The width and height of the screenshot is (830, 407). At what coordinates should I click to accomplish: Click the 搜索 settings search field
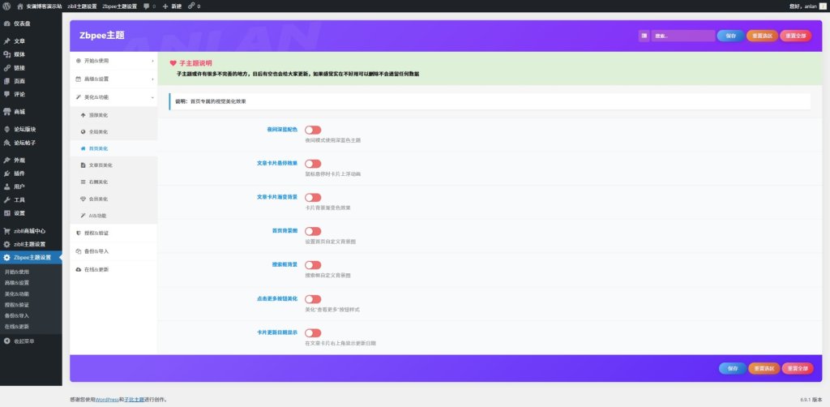click(682, 36)
